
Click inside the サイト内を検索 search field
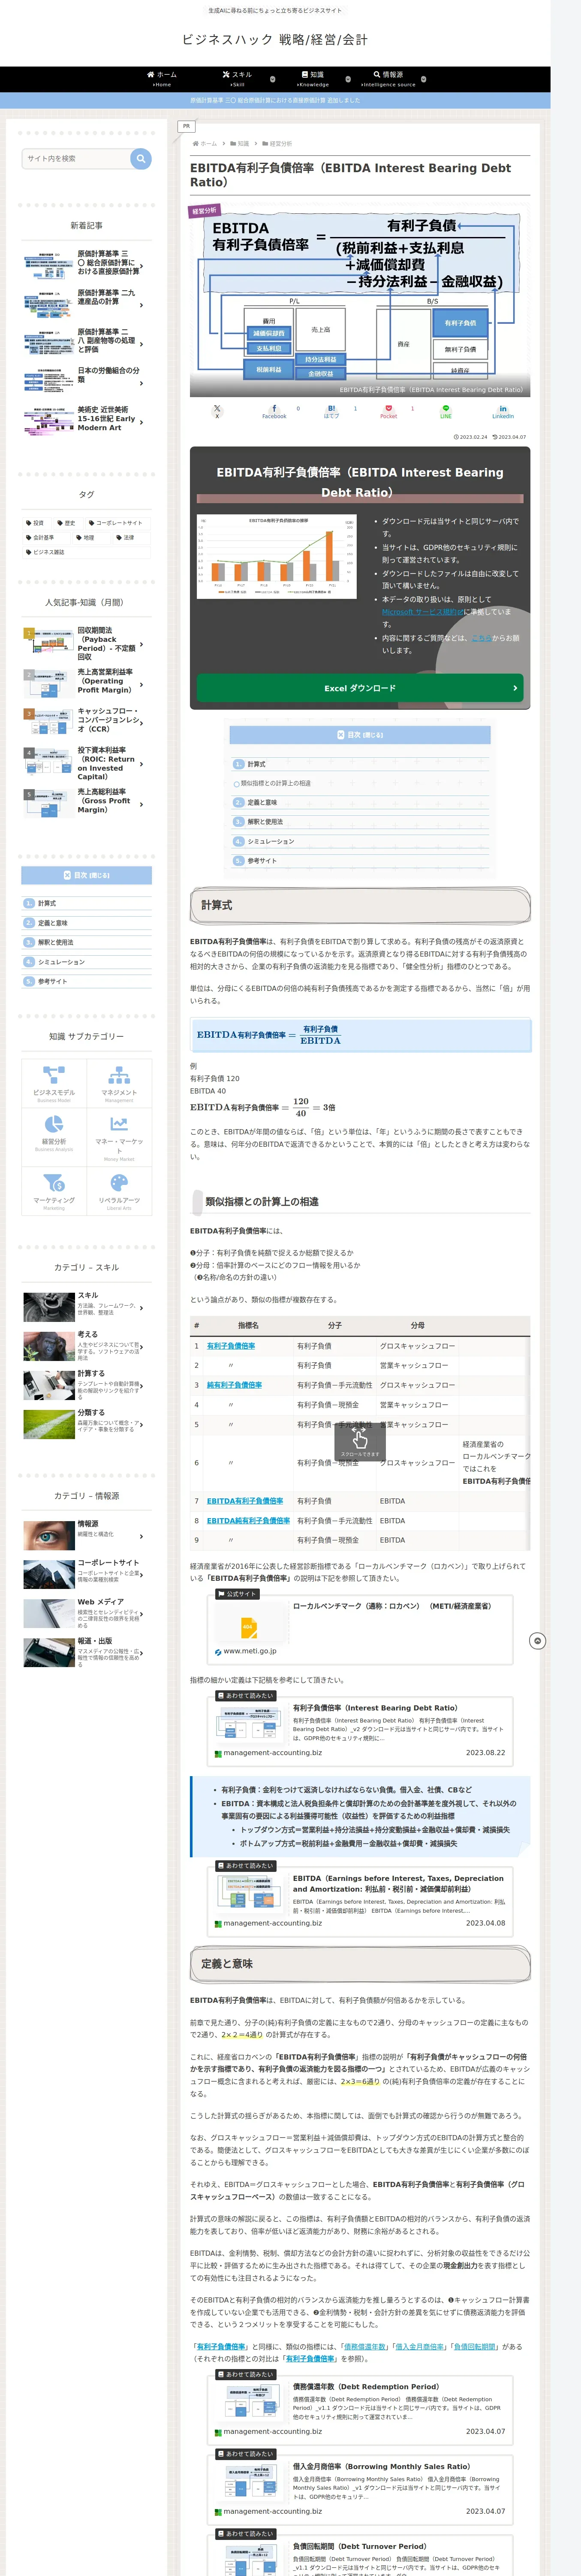pos(76,158)
